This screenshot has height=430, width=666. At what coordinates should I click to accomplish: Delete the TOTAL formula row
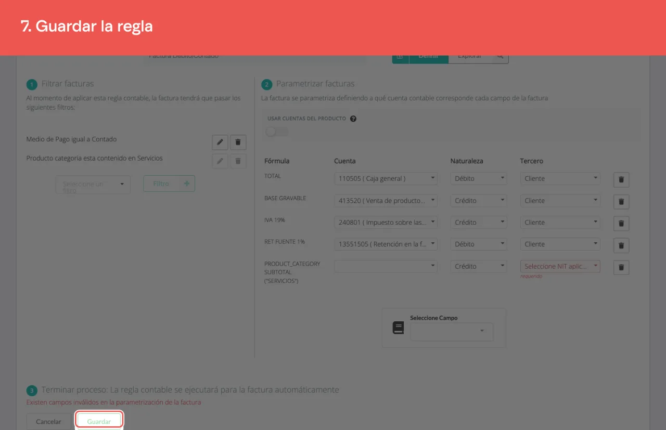621,180
